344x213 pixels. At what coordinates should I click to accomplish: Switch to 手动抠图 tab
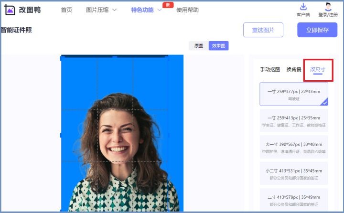click(270, 69)
